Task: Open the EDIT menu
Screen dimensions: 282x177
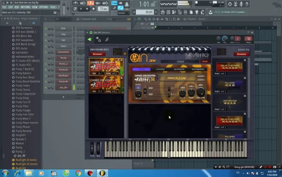Action: point(10,7)
